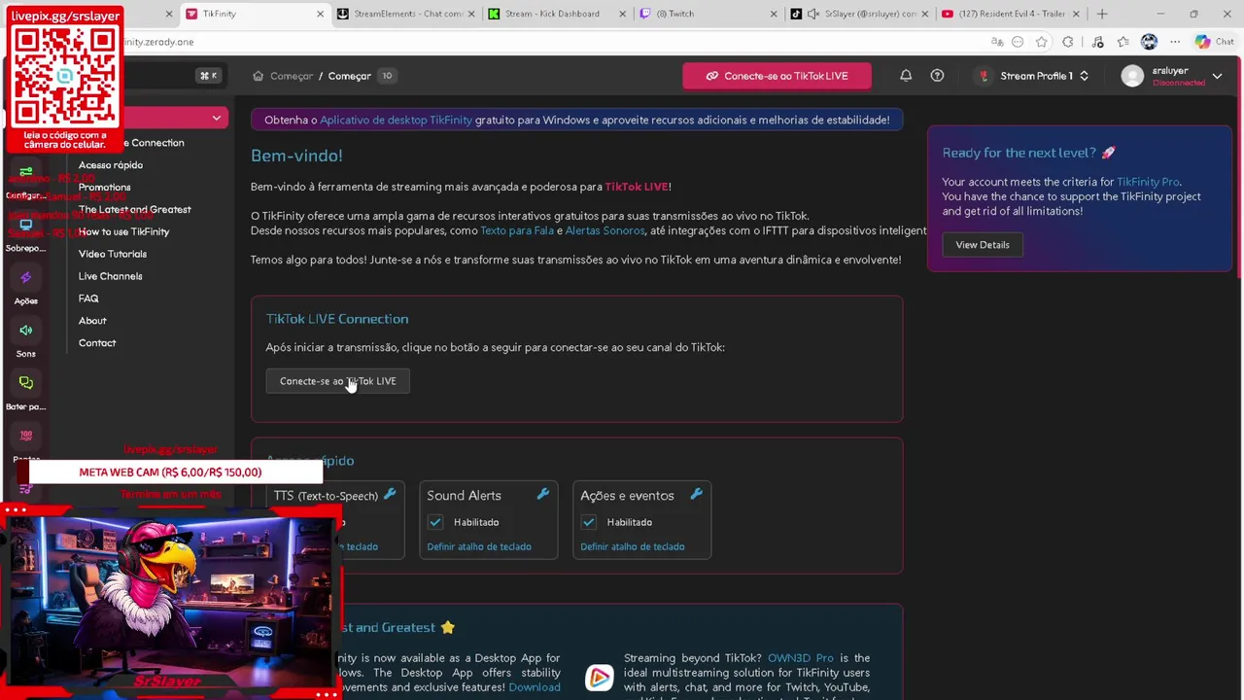Open the Bater papo chat sidebar icon
The image size is (1244, 700).
coord(26,383)
